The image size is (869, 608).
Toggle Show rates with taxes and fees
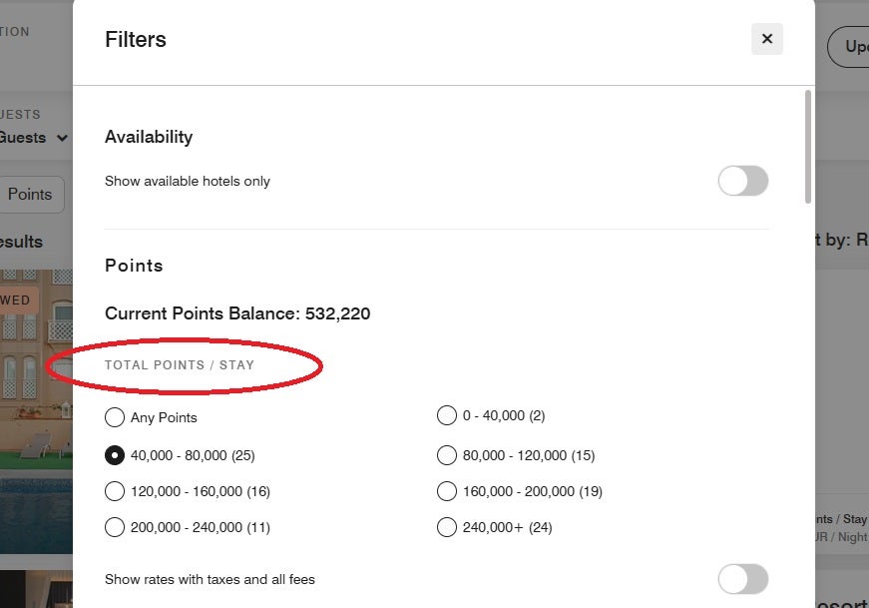(742, 579)
